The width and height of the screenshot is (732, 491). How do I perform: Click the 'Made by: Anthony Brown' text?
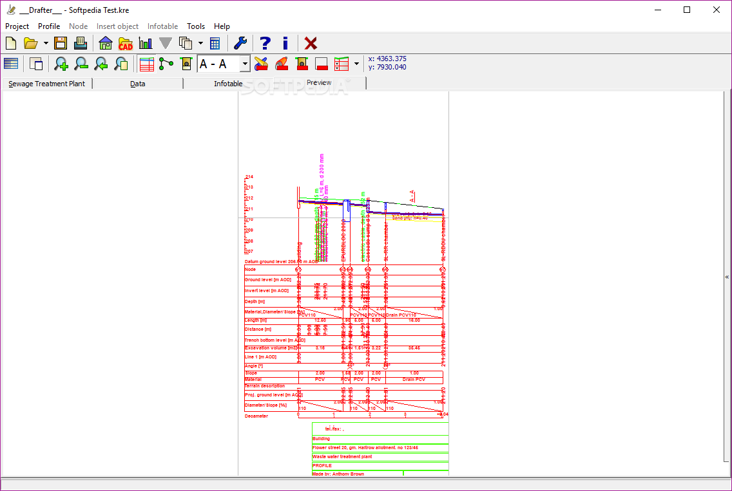tap(338, 473)
